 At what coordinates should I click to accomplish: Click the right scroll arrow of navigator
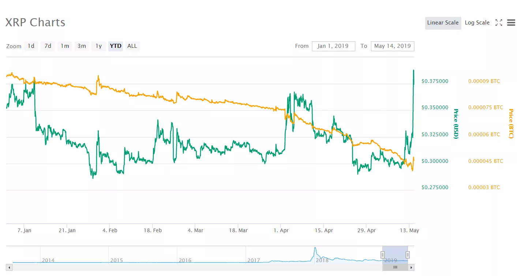[411, 267]
